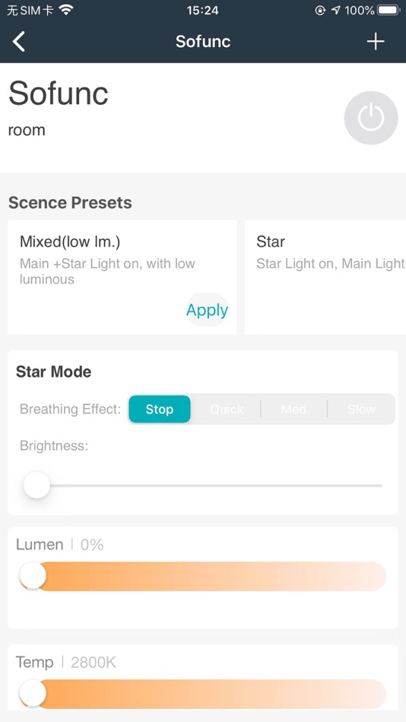Tap the back arrow icon

point(18,42)
